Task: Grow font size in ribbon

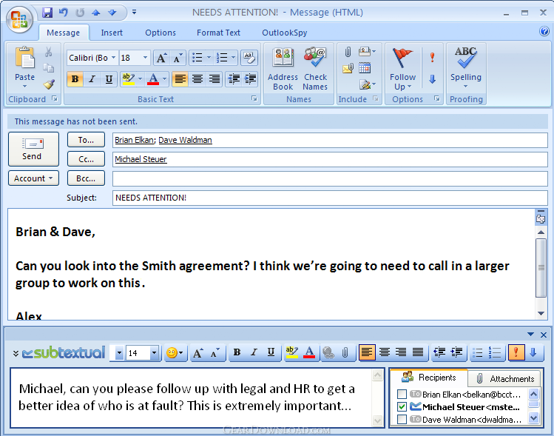Action: coord(162,58)
